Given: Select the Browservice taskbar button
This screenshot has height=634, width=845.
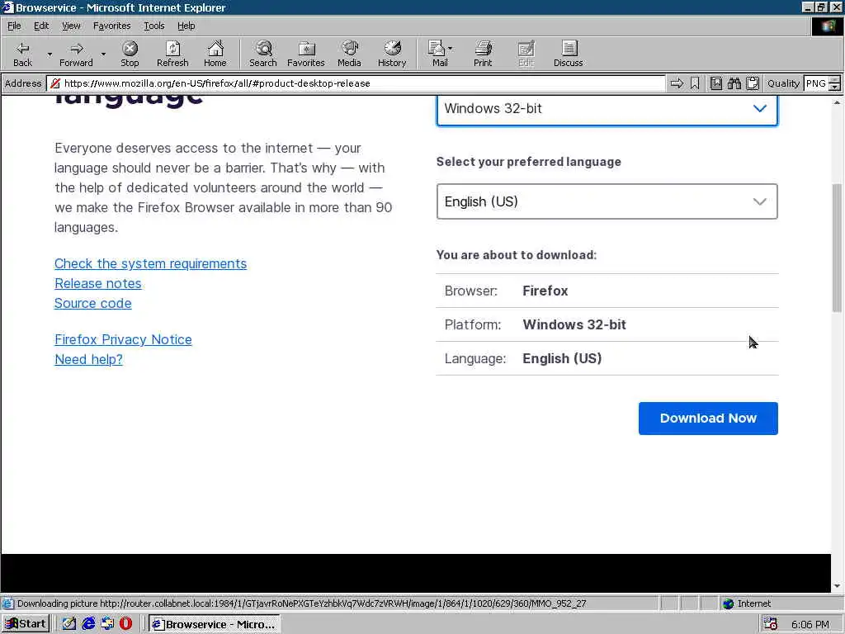Looking at the screenshot, I should point(214,624).
